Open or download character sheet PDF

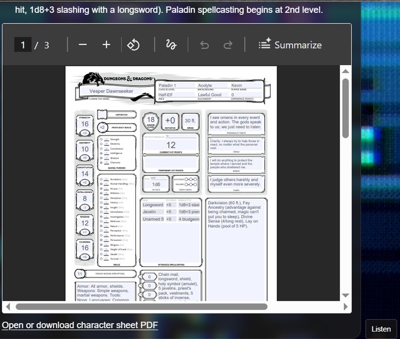click(x=80, y=325)
